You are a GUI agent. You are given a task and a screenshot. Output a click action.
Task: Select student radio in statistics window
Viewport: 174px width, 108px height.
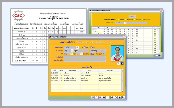pos(119,19)
